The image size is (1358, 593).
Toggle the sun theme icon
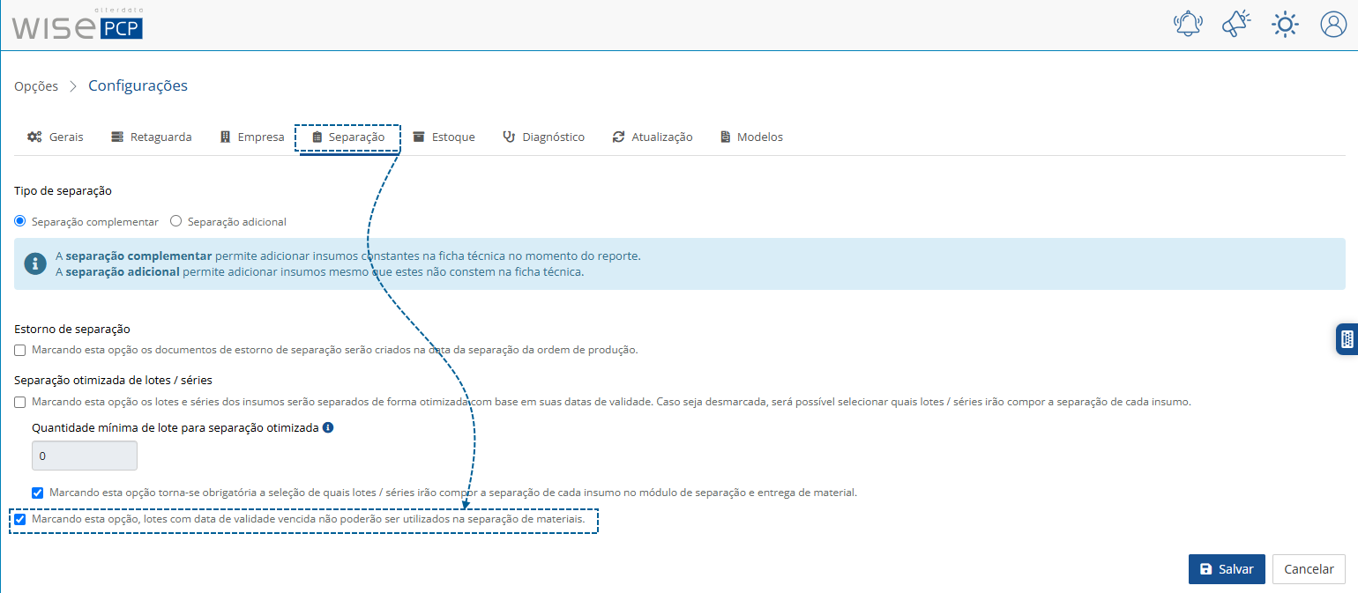pyautogui.click(x=1285, y=24)
